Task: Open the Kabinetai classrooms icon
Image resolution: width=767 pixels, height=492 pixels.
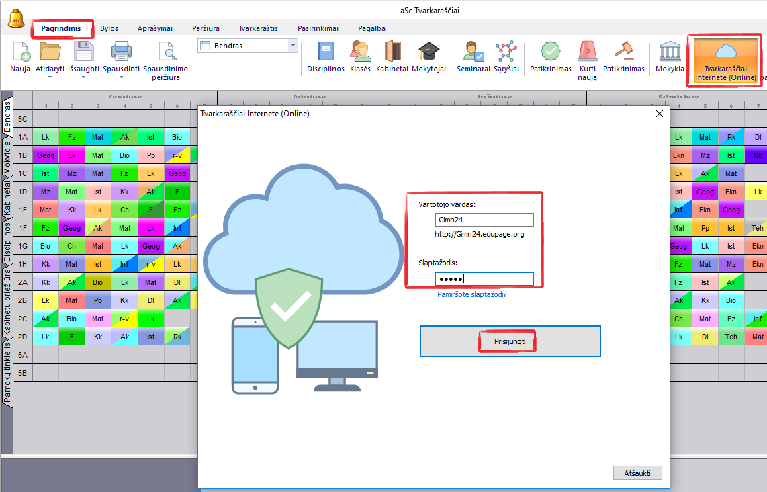Action: click(x=392, y=52)
